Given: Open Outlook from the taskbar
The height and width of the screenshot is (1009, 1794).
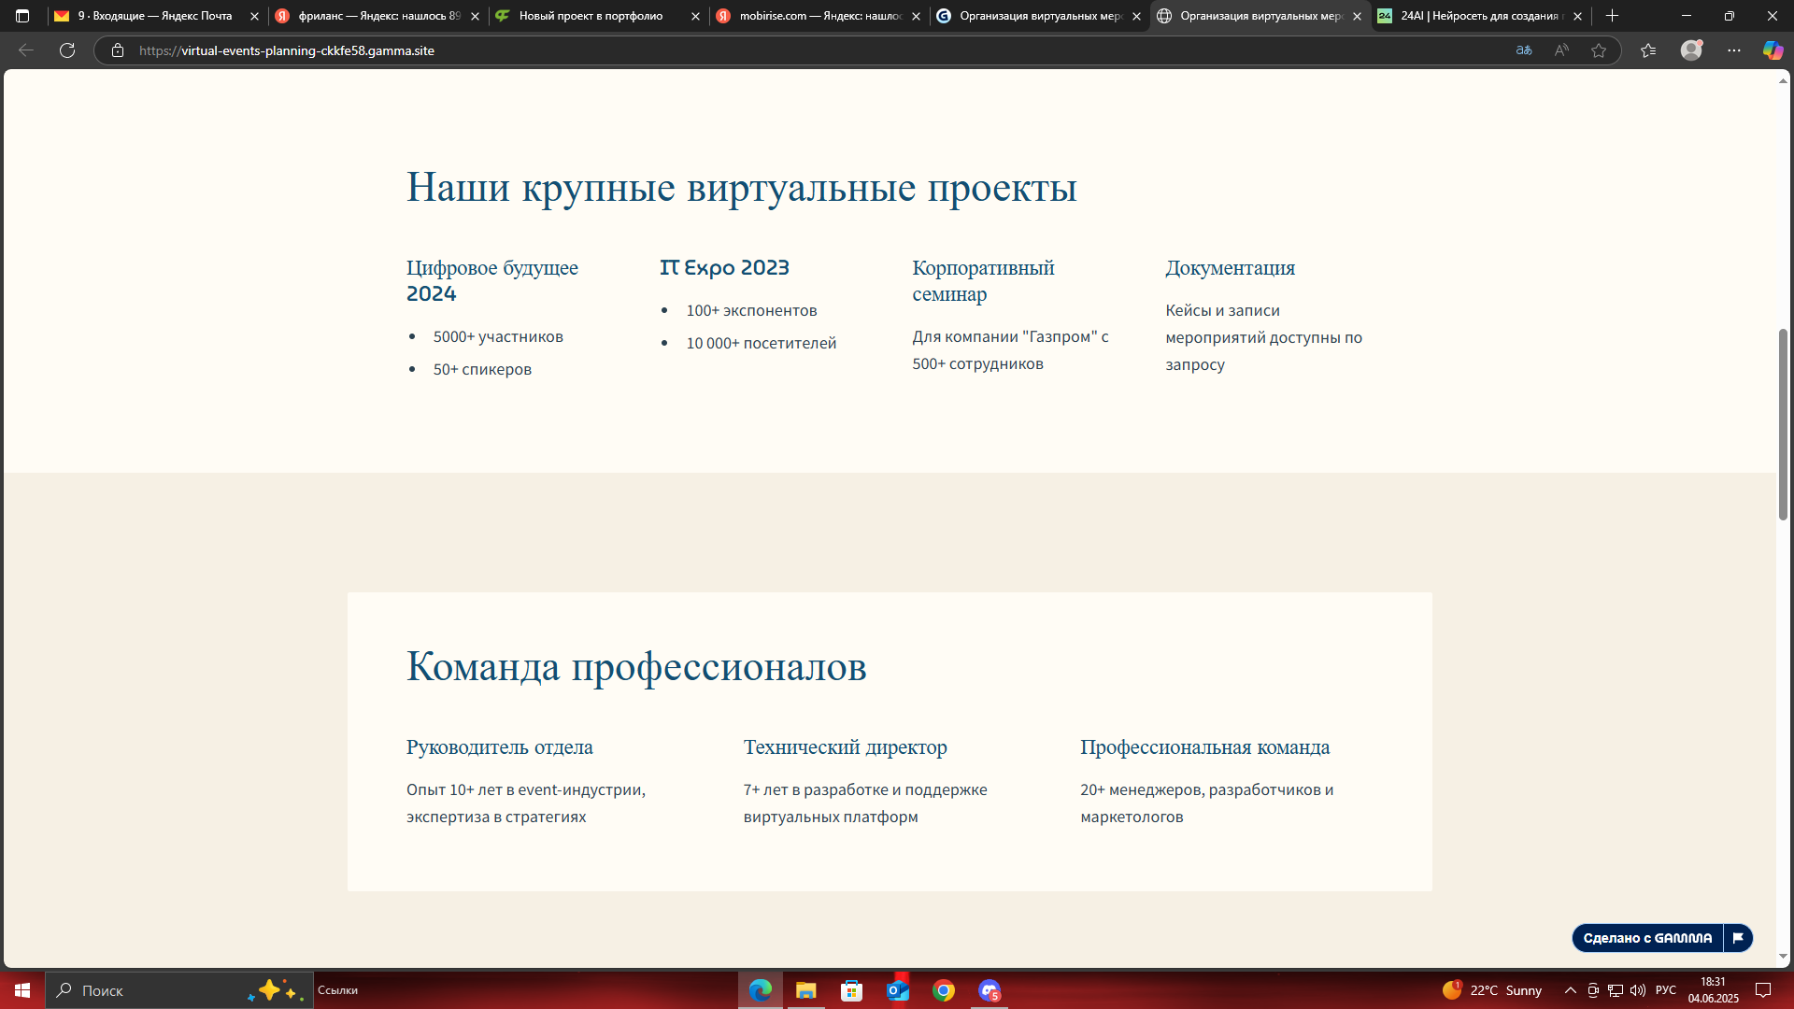Looking at the screenshot, I should pyautogui.click(x=898, y=990).
